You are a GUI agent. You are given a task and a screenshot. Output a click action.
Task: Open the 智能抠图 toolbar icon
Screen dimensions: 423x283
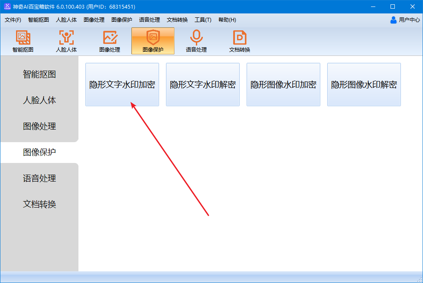pyautogui.click(x=23, y=41)
